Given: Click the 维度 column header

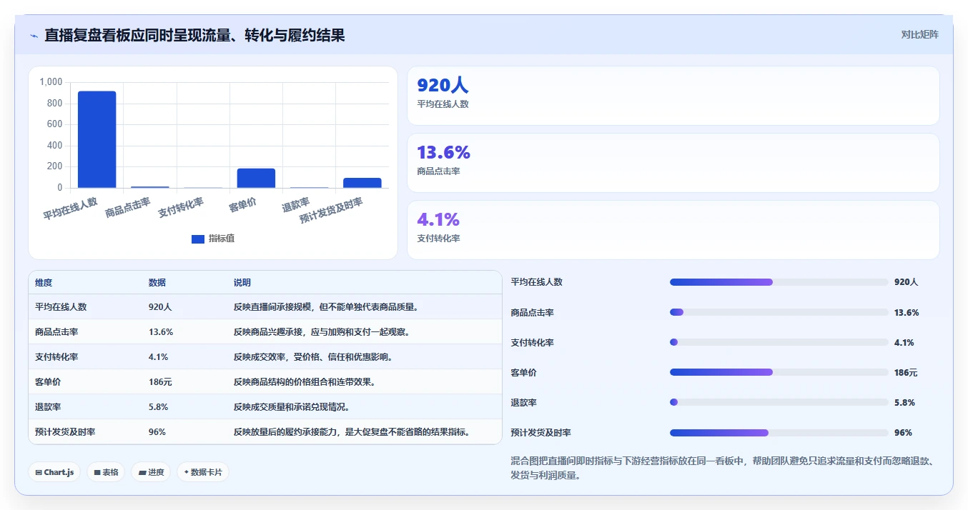Looking at the screenshot, I should [44, 283].
